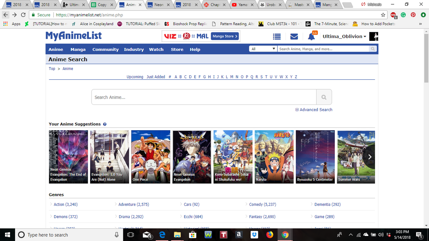This screenshot has height=241, width=429.
Task: Click the Search Anime input field
Action: (x=204, y=97)
